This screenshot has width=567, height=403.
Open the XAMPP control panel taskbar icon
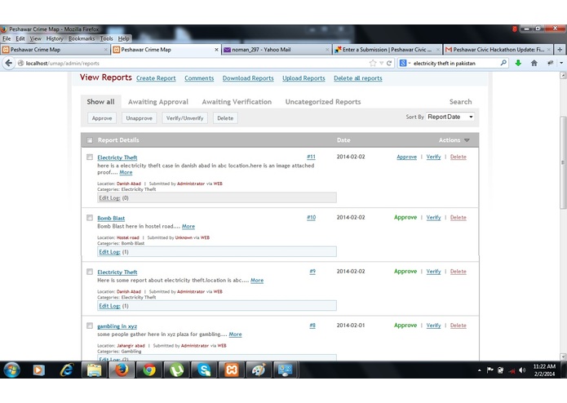point(232,370)
